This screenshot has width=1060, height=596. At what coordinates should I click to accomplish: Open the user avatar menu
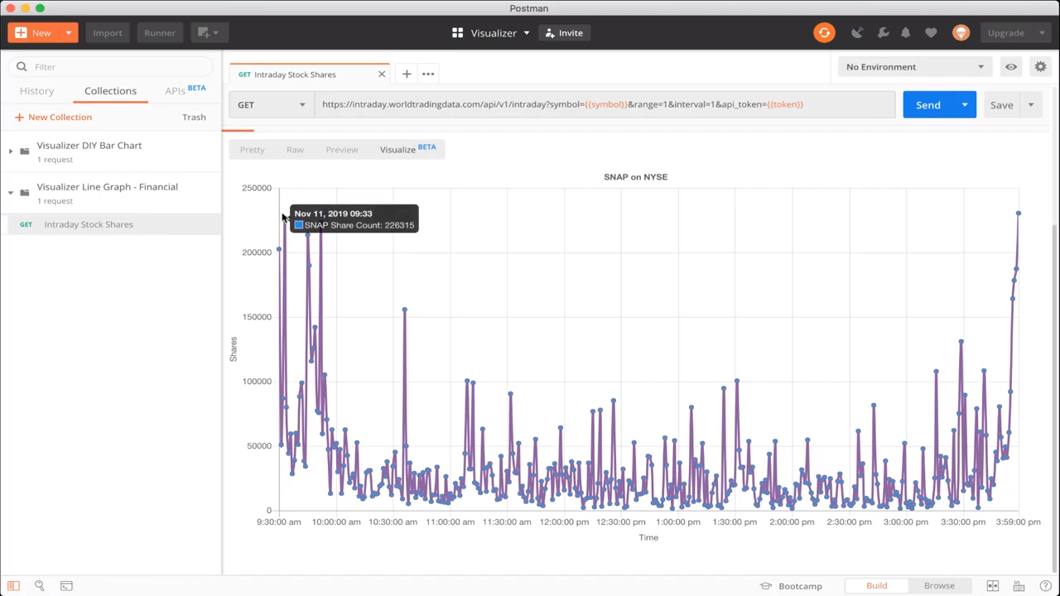click(961, 33)
